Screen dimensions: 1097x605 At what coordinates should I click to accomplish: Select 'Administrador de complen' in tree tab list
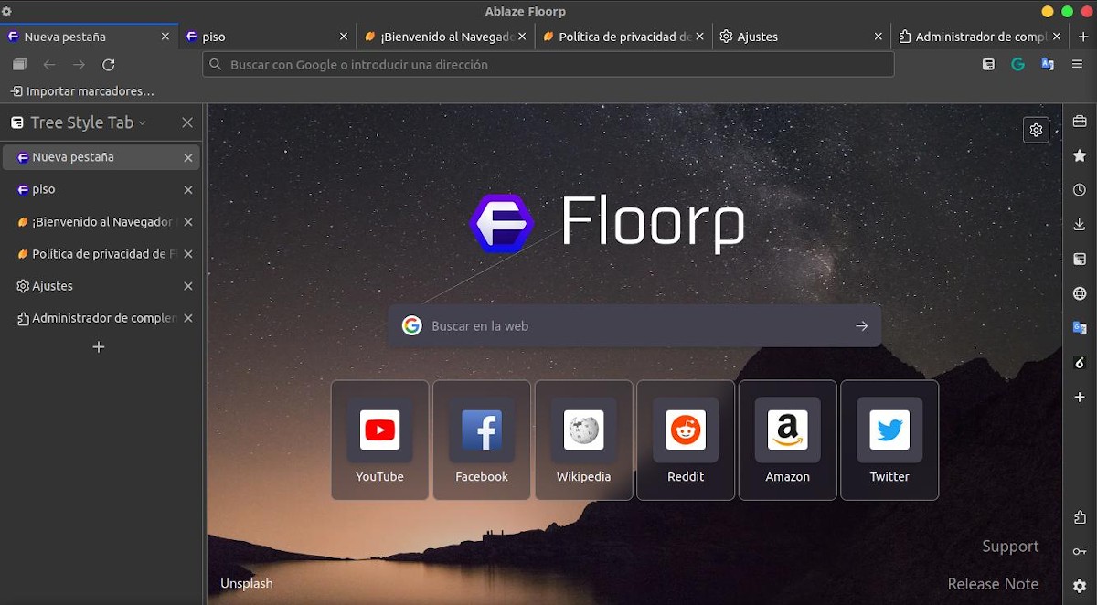coord(101,318)
